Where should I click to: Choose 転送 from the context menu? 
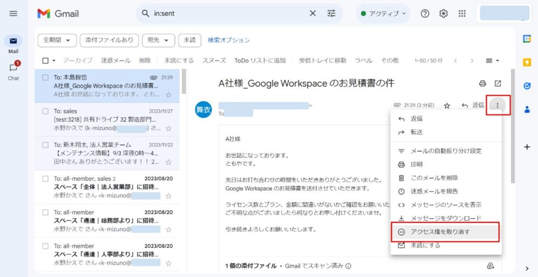tap(446, 132)
